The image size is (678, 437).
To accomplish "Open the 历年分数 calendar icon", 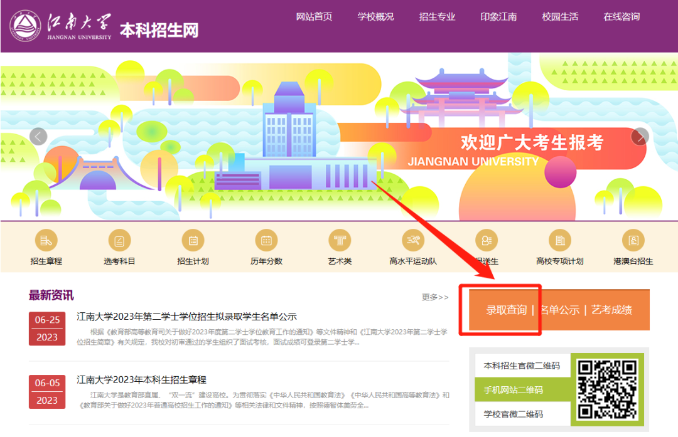I will tap(266, 240).
